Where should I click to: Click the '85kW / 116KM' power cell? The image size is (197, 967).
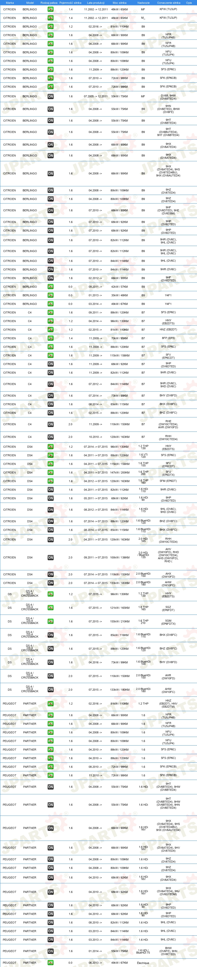point(120,635)
